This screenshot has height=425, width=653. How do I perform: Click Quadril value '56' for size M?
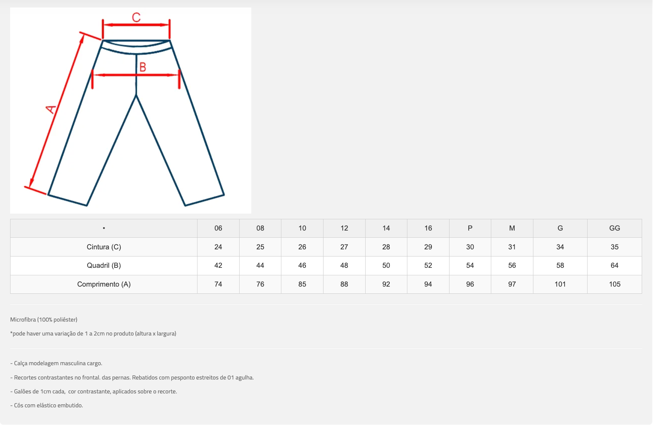pos(512,266)
